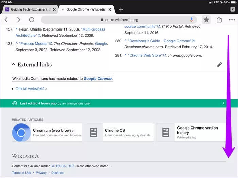Image resolution: width=238 pixels, height=178 pixels.
Task: Open Chromium (web browser) related article
Action: coord(47,133)
